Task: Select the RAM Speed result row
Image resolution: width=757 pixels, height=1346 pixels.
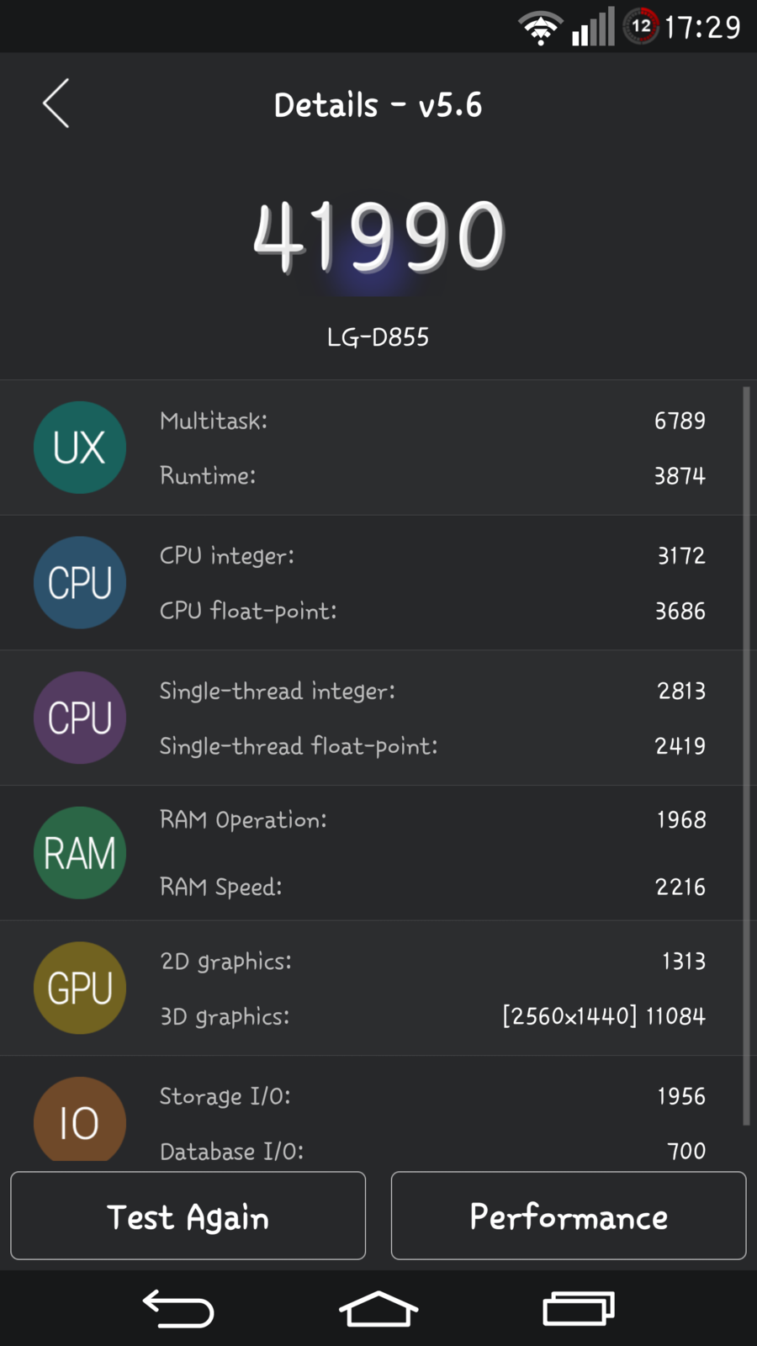Action: [432, 887]
